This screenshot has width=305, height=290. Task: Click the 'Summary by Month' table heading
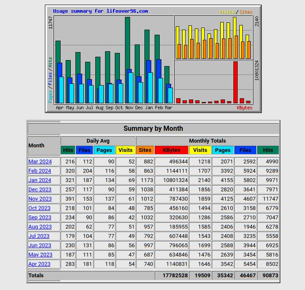click(153, 129)
